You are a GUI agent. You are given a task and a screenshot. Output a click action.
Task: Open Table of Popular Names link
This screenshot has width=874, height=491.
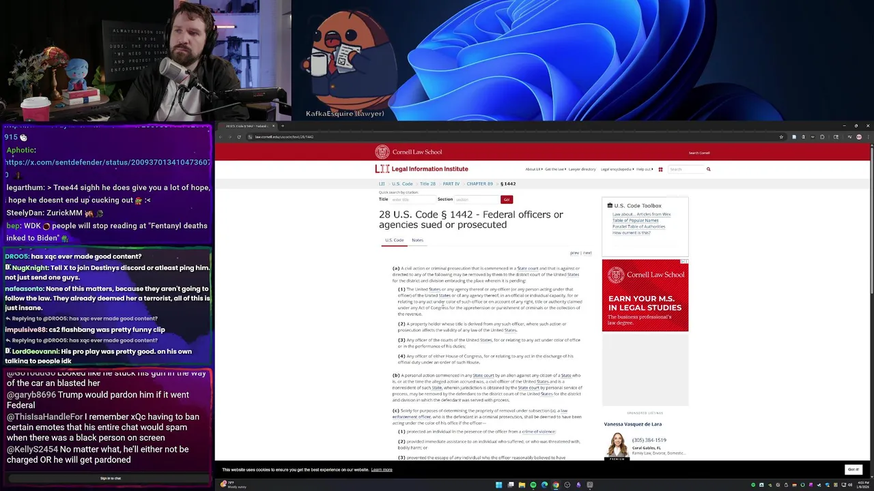(635, 220)
